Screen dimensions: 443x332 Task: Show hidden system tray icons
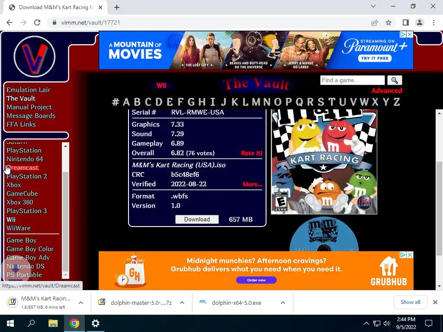click(366, 323)
